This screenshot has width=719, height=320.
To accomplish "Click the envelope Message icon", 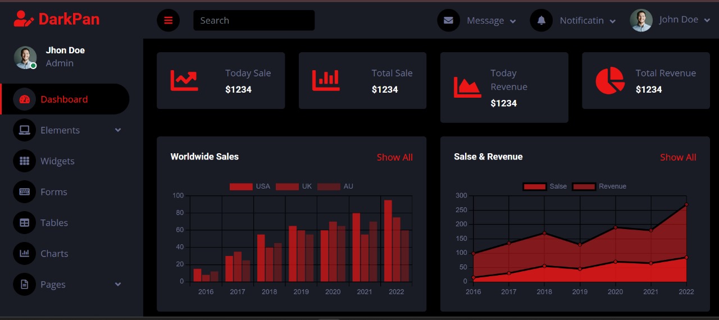I will tap(448, 21).
